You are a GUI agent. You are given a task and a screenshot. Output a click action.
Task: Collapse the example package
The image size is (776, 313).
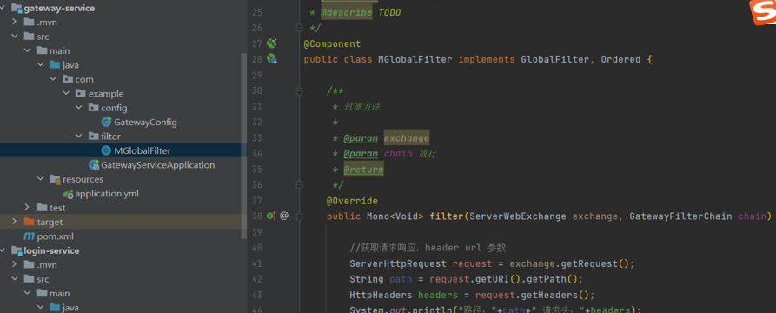[66, 94]
